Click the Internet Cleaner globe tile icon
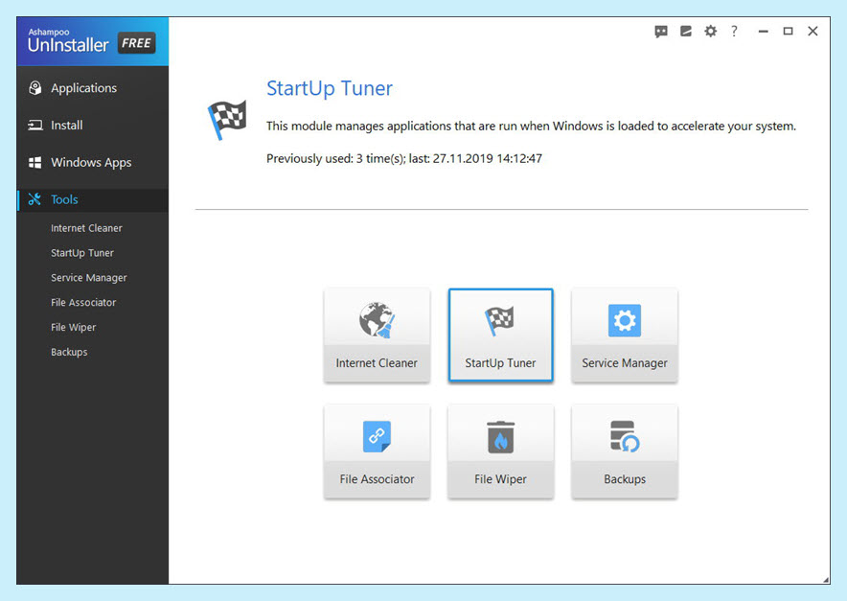Image resolution: width=847 pixels, height=601 pixels. (x=377, y=320)
